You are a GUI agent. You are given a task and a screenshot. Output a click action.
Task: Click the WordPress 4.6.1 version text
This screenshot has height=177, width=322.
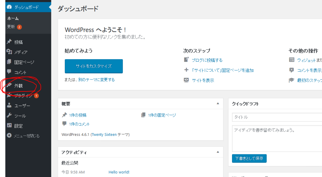[x=75, y=135]
